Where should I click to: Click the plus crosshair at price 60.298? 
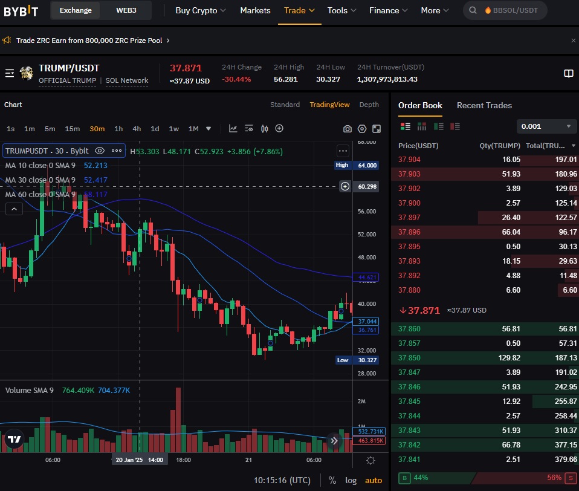point(345,187)
